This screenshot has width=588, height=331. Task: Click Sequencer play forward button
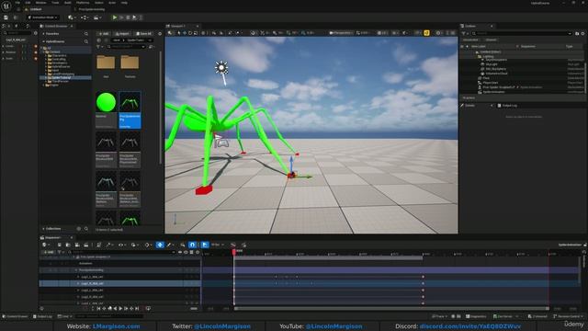click(120, 309)
